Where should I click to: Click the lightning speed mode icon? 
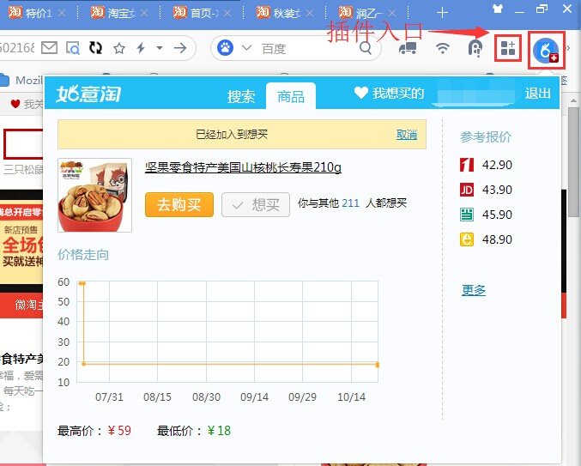[x=141, y=48]
